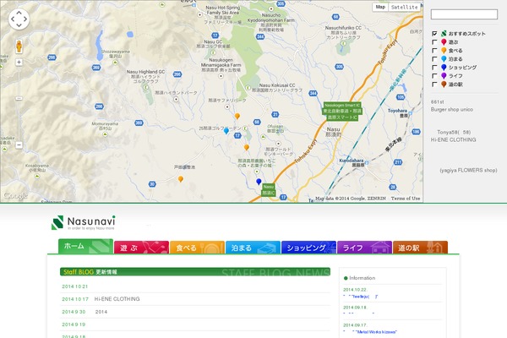The height and width of the screenshot is (338, 507).
Task: Open map Terms of Use link
Action: coord(406,199)
